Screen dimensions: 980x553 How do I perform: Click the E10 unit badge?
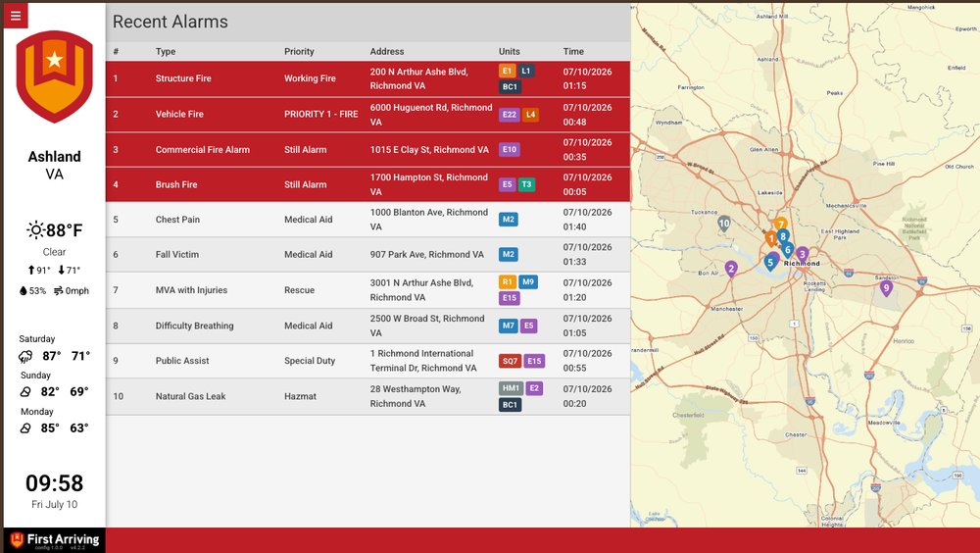click(510, 149)
